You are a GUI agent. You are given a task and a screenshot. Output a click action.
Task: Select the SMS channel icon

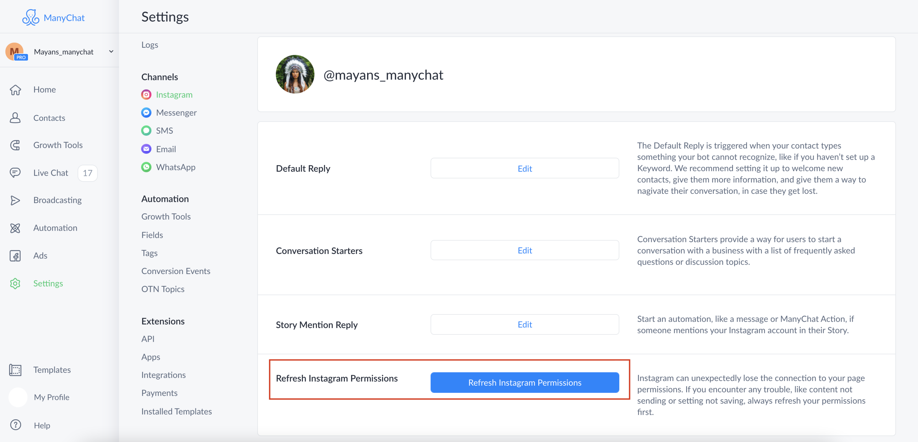(x=146, y=131)
